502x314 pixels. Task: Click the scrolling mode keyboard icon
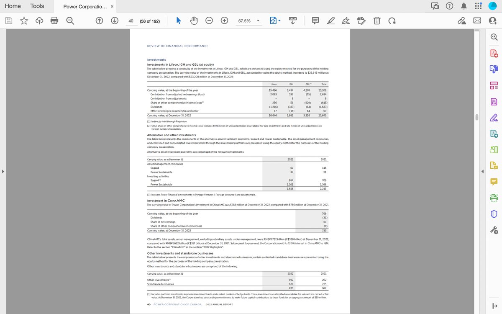293,21
